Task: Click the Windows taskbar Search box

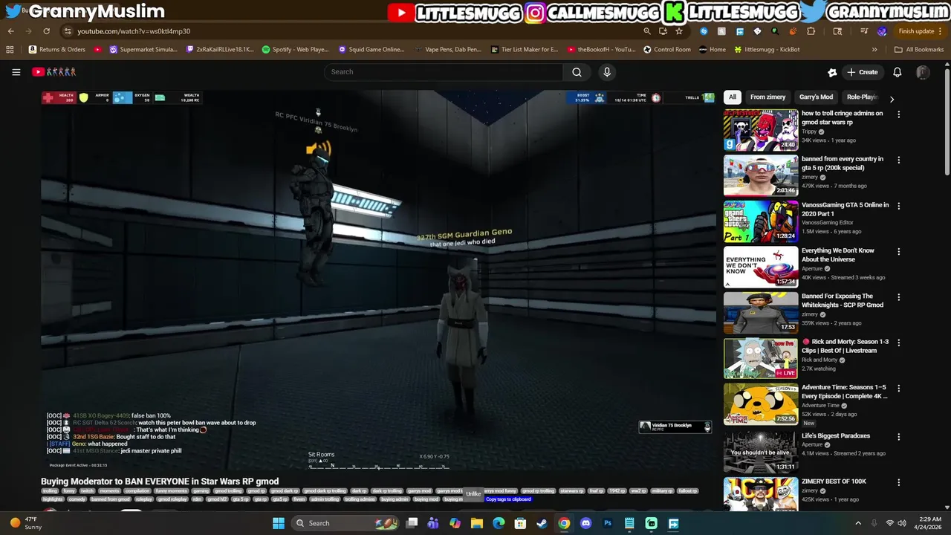Action: [344, 523]
